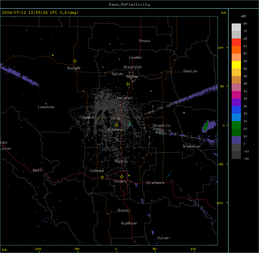
Task: Click the green echo cell northeast of Drumheller
Action: coord(206,126)
